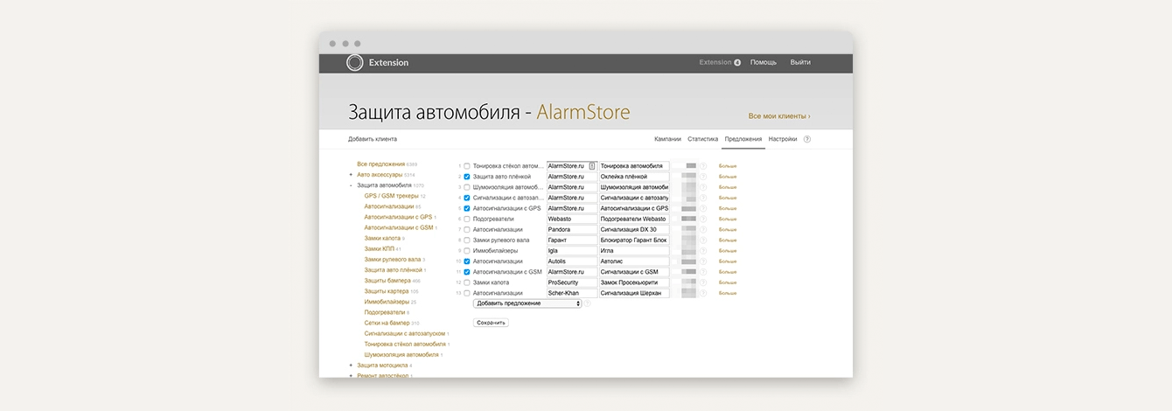1172x411 pixels.
Task: Click the help question mark beside Настройки
Action: (x=807, y=139)
